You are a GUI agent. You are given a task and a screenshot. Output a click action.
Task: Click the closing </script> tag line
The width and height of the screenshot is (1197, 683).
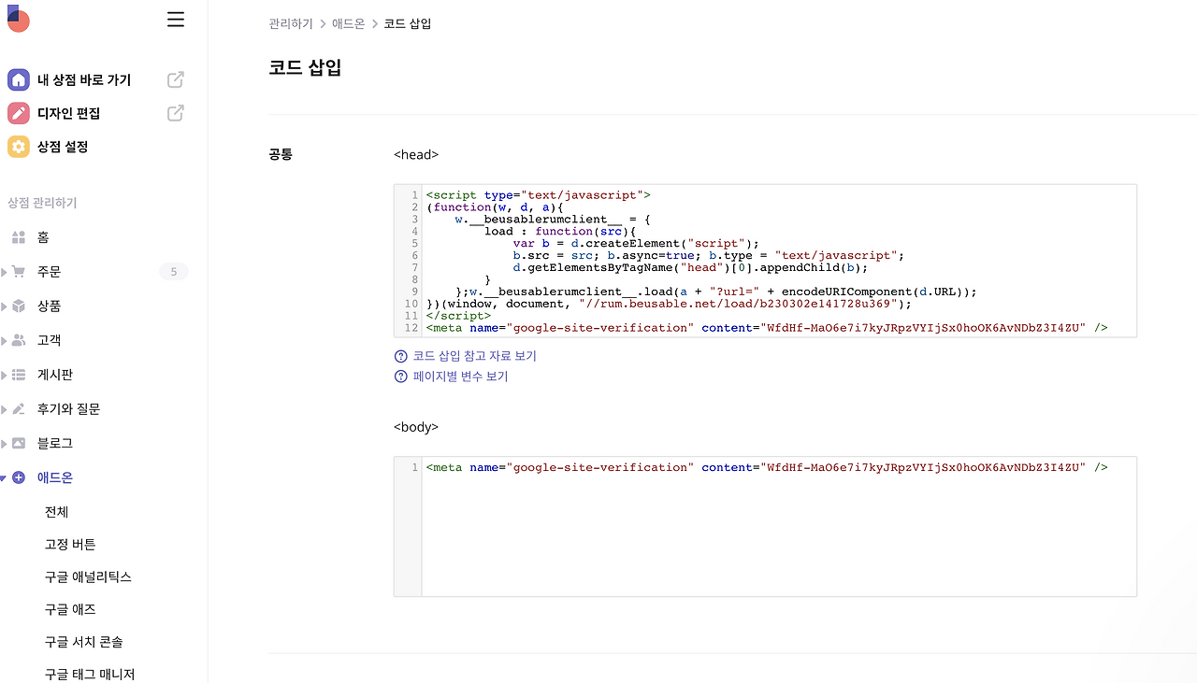[x=458, y=316]
